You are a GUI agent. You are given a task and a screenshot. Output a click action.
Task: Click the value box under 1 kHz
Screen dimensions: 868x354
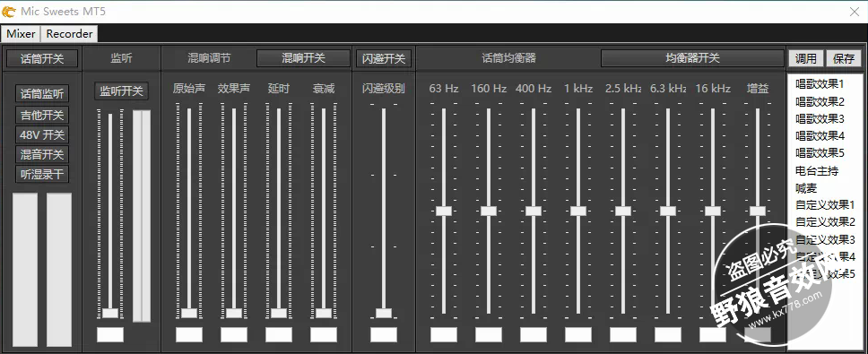coord(578,334)
